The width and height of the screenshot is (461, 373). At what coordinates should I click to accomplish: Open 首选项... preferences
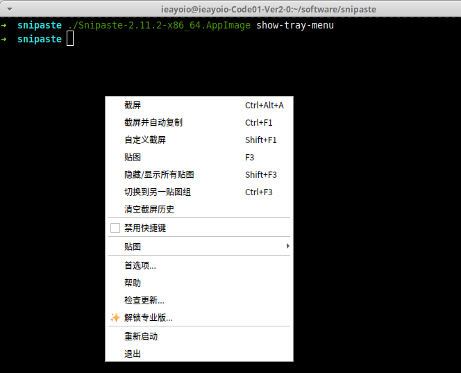tap(199, 265)
